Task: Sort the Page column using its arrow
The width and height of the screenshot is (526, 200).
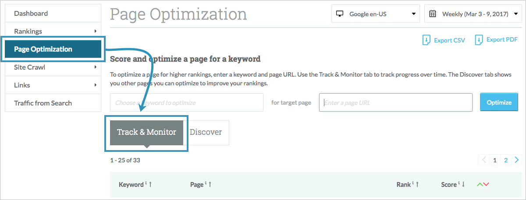Action: pyautogui.click(x=210, y=185)
